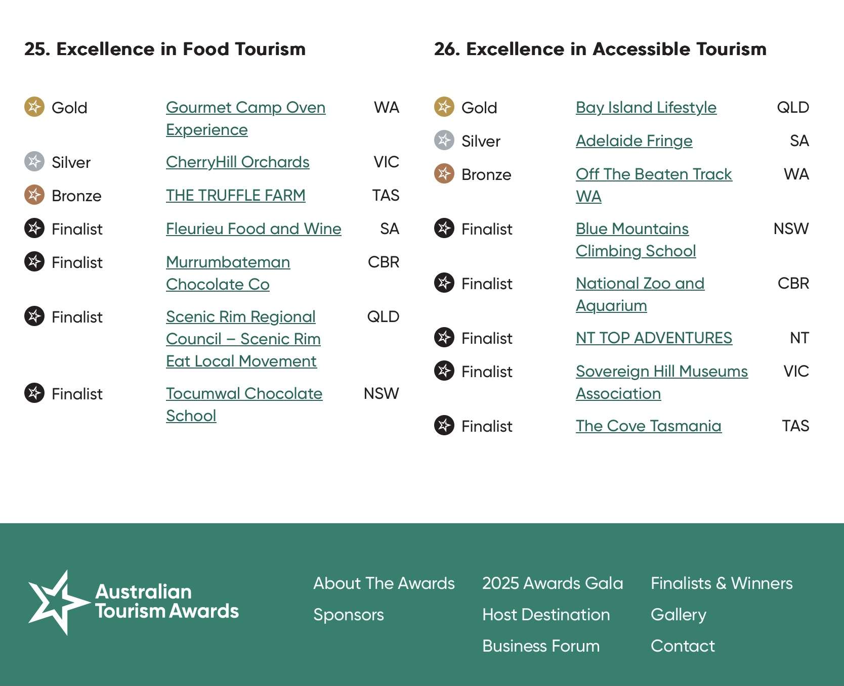
Task: Follow the Sovereign Hill Museums Association link
Action: 661,372
